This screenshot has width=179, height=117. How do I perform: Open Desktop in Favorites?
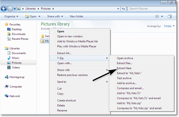click(17, 29)
